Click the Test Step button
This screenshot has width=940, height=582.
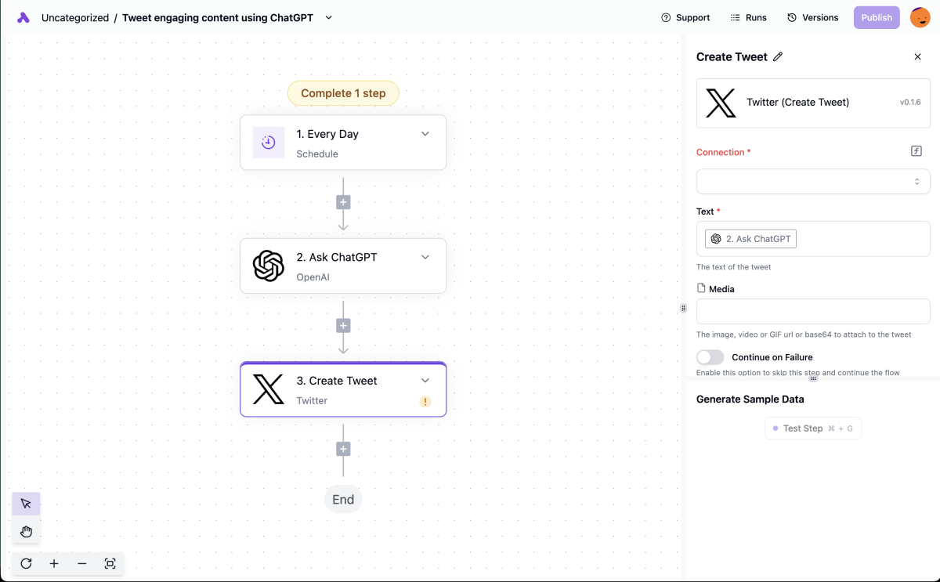813,428
